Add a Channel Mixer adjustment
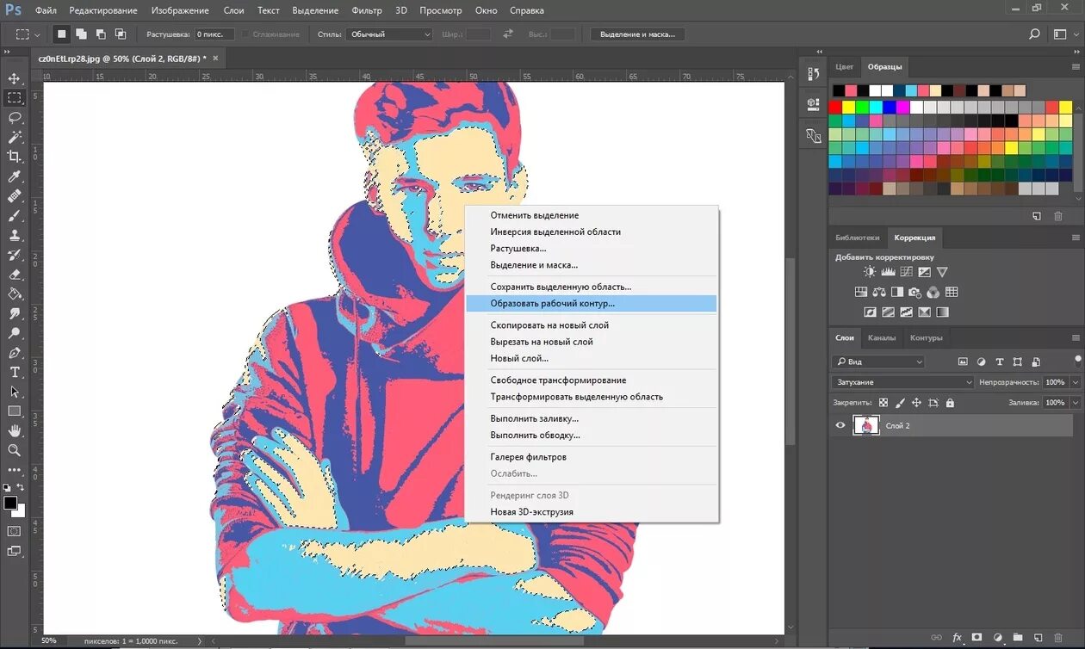Image resolution: width=1085 pixels, height=649 pixels. click(x=933, y=293)
